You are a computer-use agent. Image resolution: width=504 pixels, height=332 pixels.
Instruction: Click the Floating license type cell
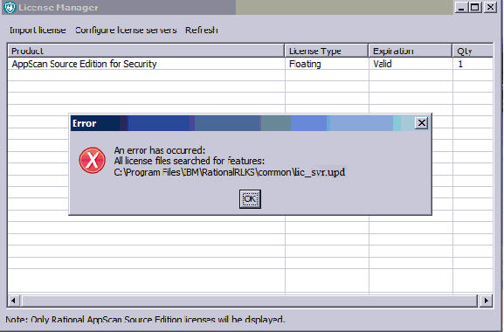click(327, 64)
